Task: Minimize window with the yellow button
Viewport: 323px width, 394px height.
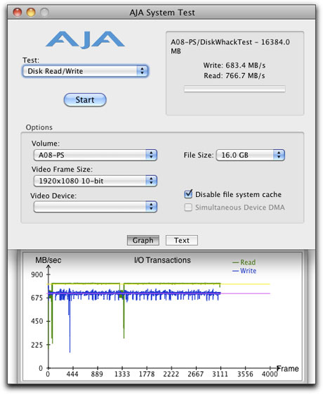Action: (x=31, y=12)
